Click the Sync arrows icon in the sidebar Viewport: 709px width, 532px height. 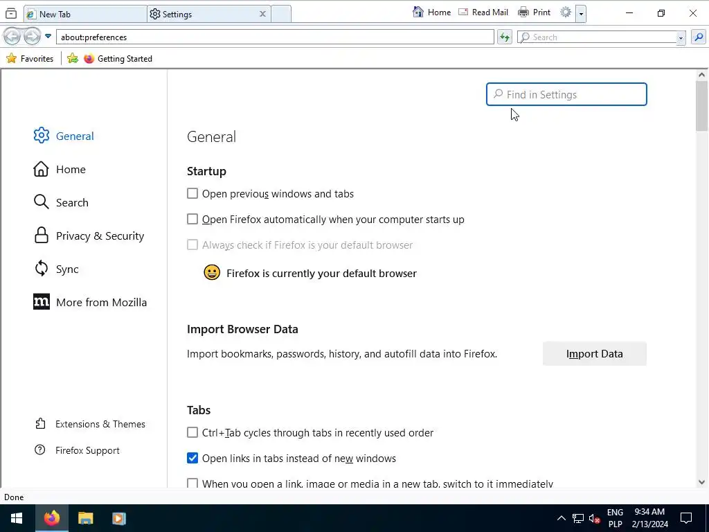click(41, 268)
